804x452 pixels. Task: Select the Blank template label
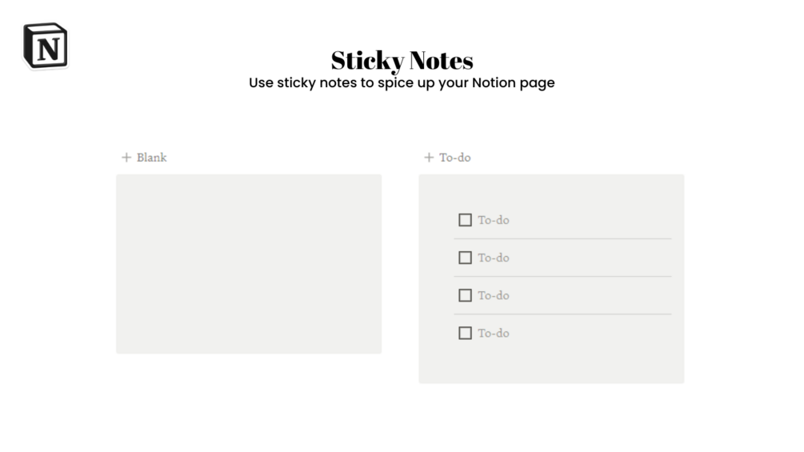pyautogui.click(x=151, y=158)
